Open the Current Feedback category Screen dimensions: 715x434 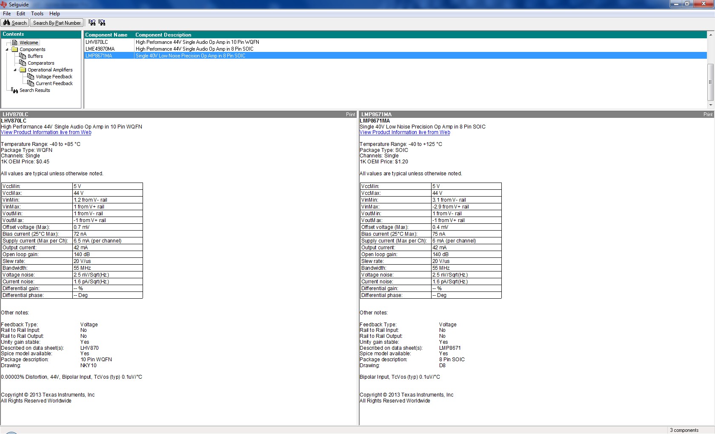coord(54,83)
